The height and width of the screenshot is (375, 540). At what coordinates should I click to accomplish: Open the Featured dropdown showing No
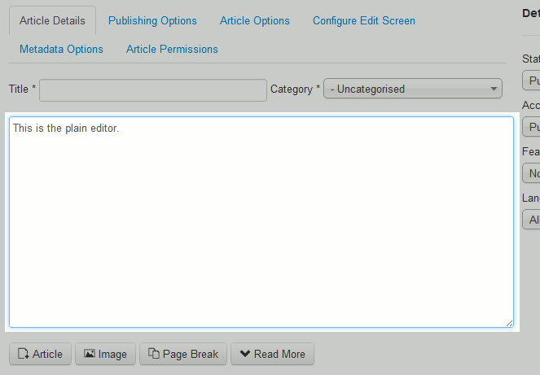[531, 174]
